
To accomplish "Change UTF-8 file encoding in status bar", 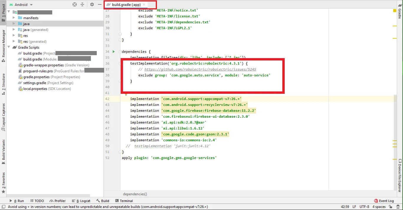I will pos(364,207).
